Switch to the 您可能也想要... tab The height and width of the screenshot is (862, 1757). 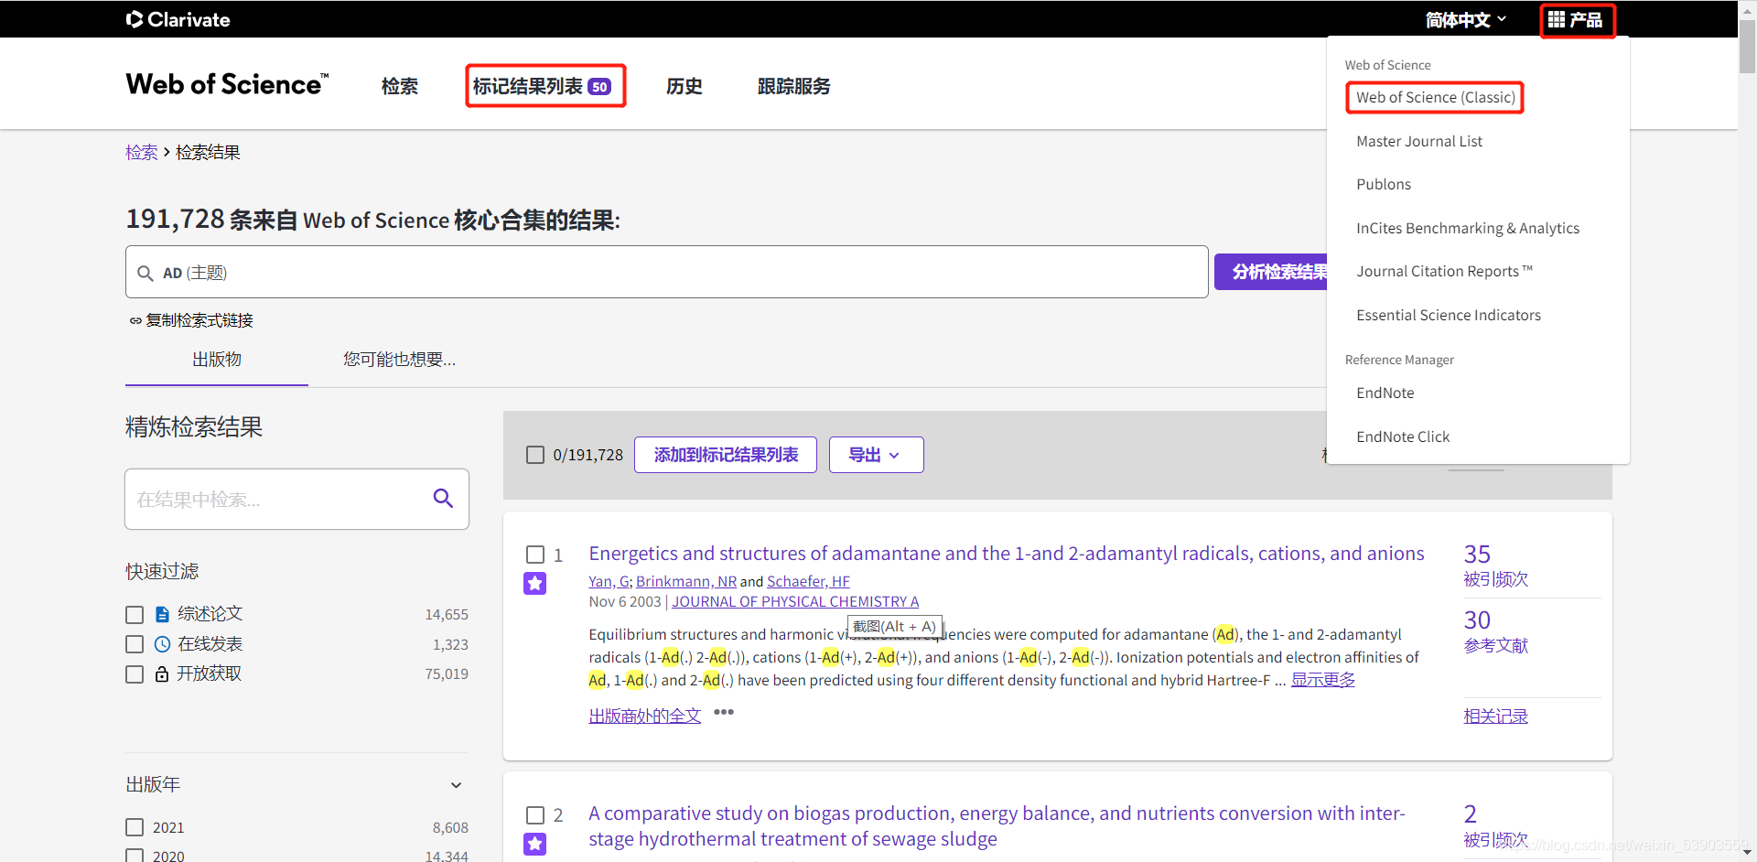[400, 360]
